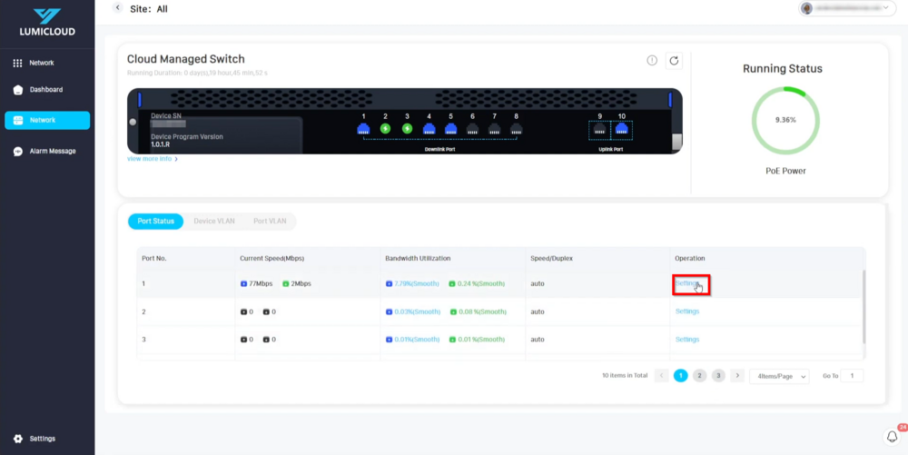Switch to the Device VLAN tab
This screenshot has width=908, height=455.
point(214,221)
